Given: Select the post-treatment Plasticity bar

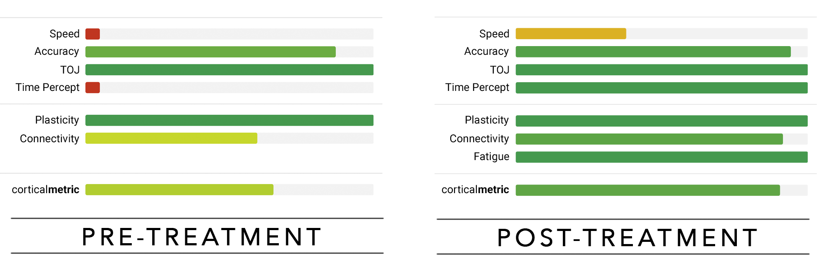Looking at the screenshot, I should (662, 121).
